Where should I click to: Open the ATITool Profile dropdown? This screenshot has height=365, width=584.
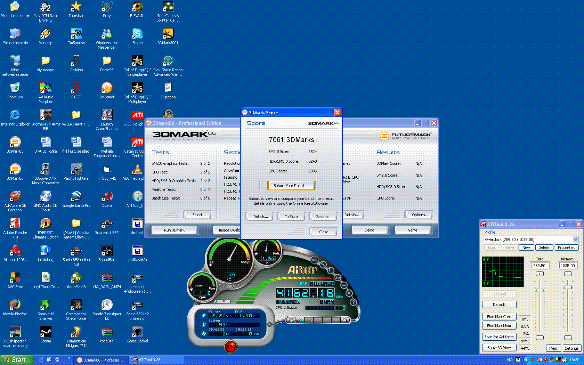click(575, 239)
